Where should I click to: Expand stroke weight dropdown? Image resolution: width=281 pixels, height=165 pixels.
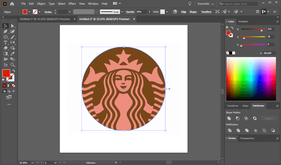tap(70, 12)
